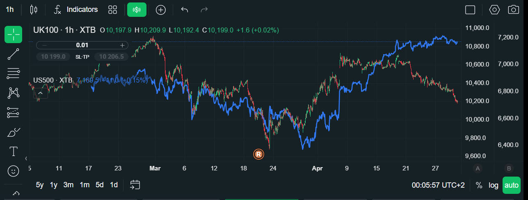Image resolution: width=528 pixels, height=200 pixels.
Task: Open the indicator templates grid icon
Action: 112,9
